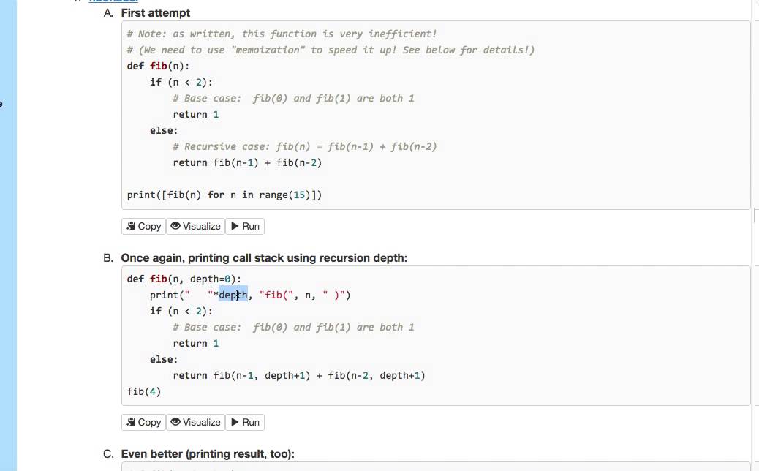Visualize the recursion depth fib example
This screenshot has width=759, height=471.
pyautogui.click(x=195, y=422)
